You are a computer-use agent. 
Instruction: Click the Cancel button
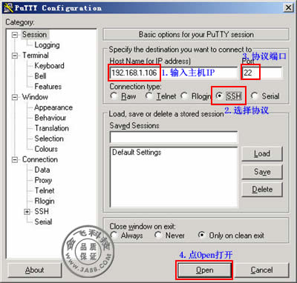pos(261,270)
